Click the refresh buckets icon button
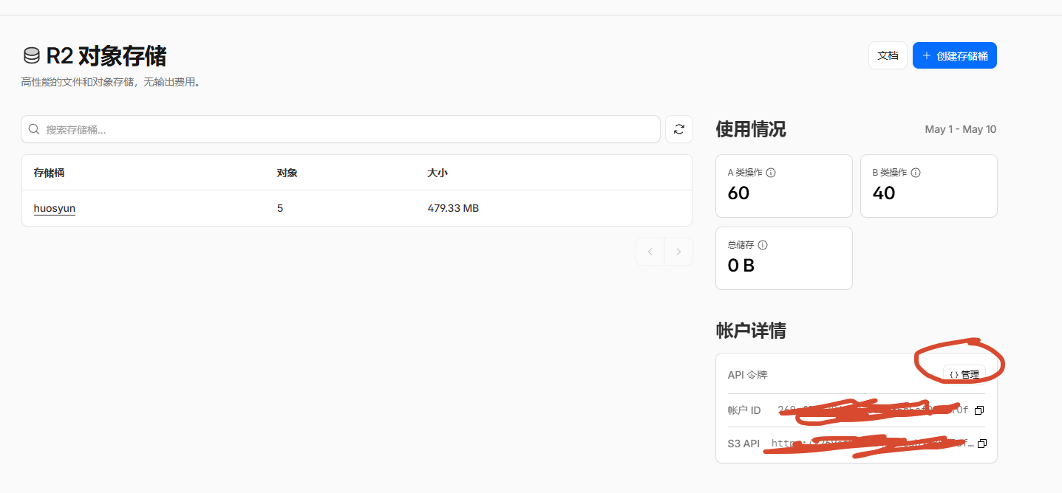Image resolution: width=1062 pixels, height=493 pixels. [679, 129]
